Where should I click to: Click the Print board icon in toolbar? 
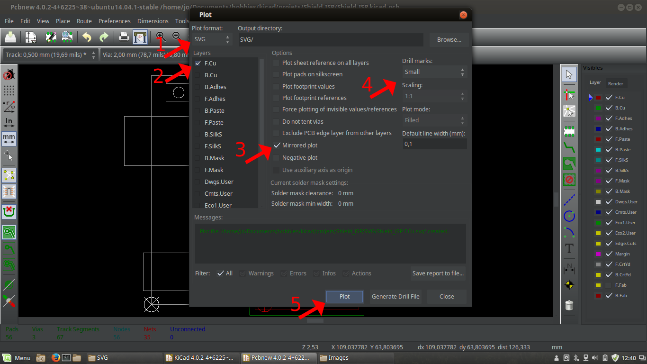(x=124, y=37)
